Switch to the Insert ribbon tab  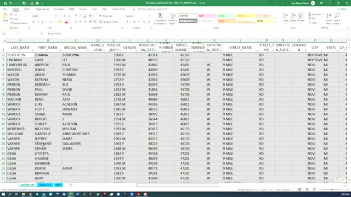point(27,9)
